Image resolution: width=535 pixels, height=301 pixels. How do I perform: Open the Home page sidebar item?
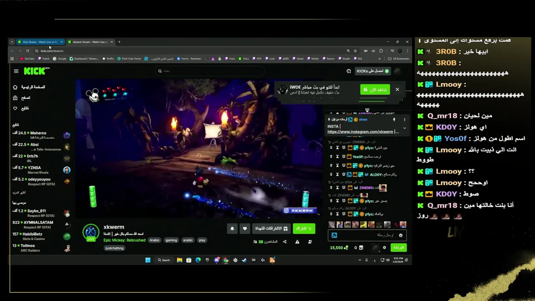click(29, 87)
